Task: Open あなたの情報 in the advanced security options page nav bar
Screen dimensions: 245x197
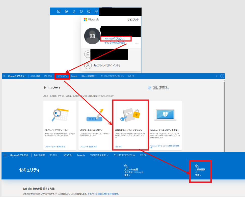Action: click(x=39, y=155)
